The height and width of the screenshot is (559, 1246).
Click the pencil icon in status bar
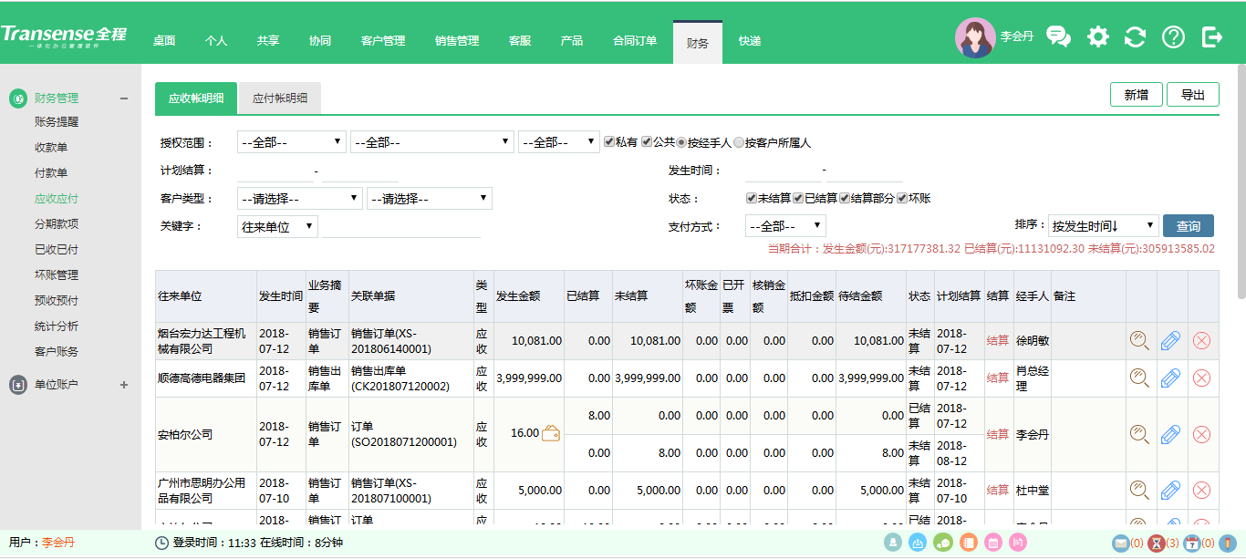click(1229, 543)
